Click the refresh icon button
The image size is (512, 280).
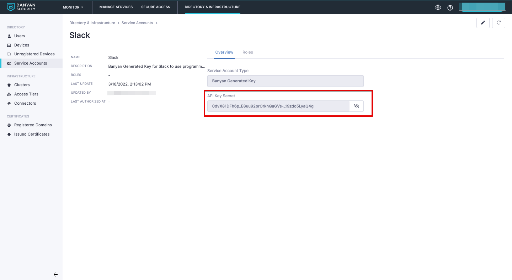point(498,23)
